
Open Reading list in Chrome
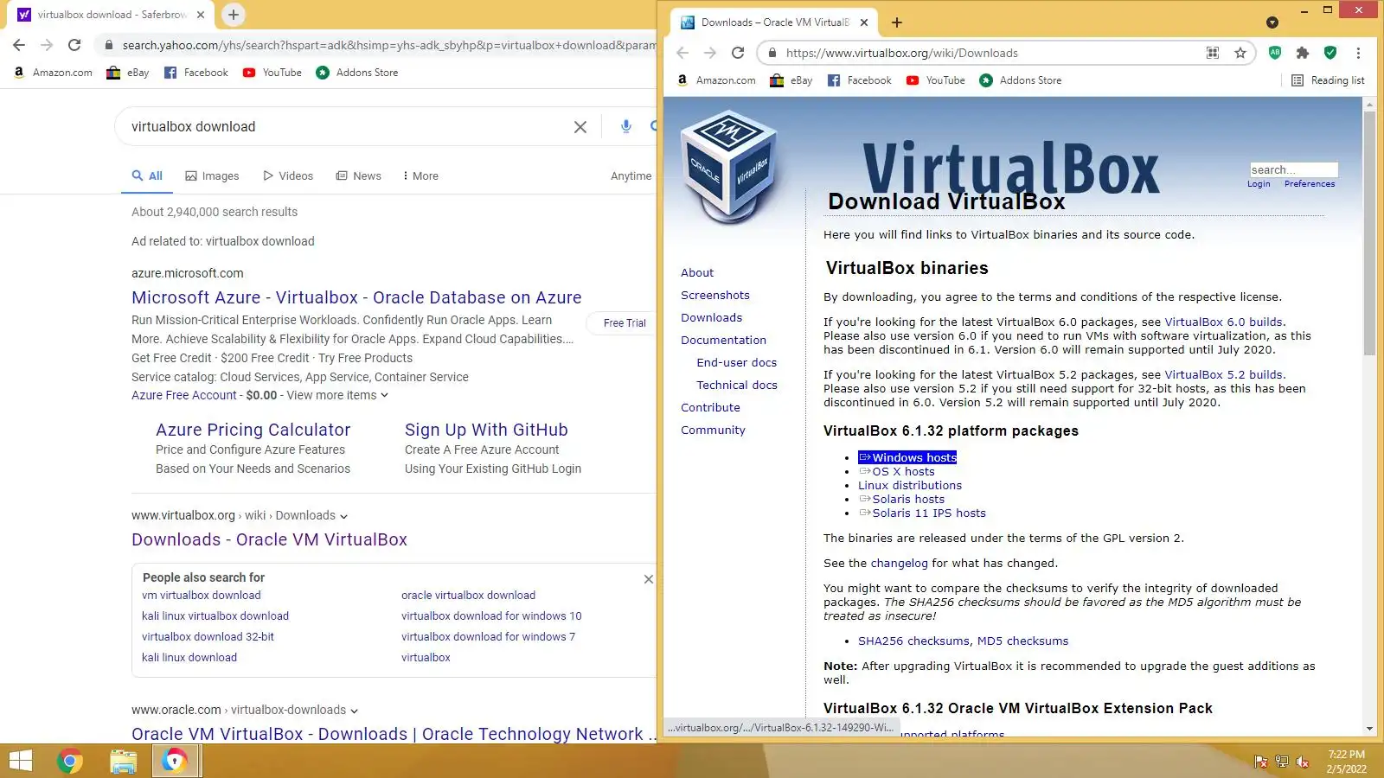tap(1328, 80)
